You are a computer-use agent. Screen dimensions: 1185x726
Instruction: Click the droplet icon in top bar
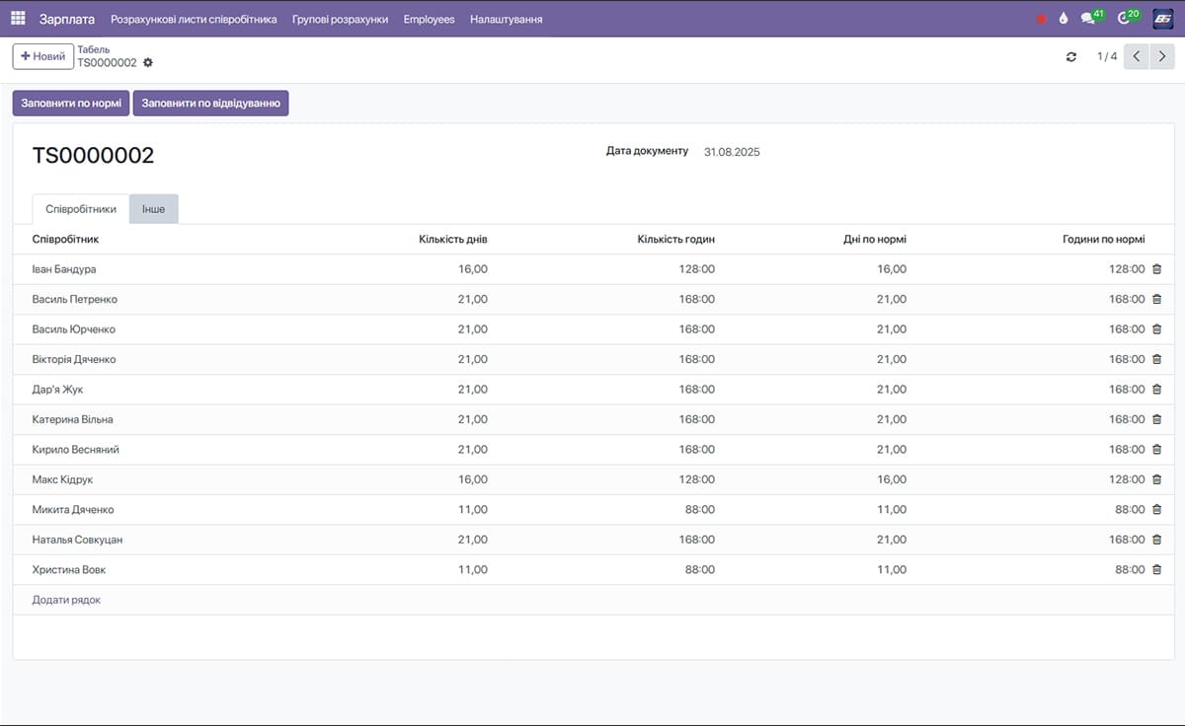pyautogui.click(x=1064, y=19)
